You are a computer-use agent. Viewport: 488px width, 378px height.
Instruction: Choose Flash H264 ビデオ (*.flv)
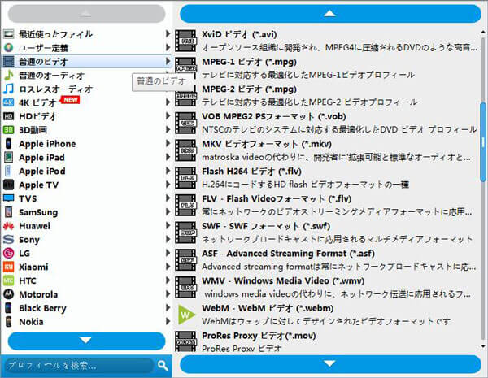326,178
